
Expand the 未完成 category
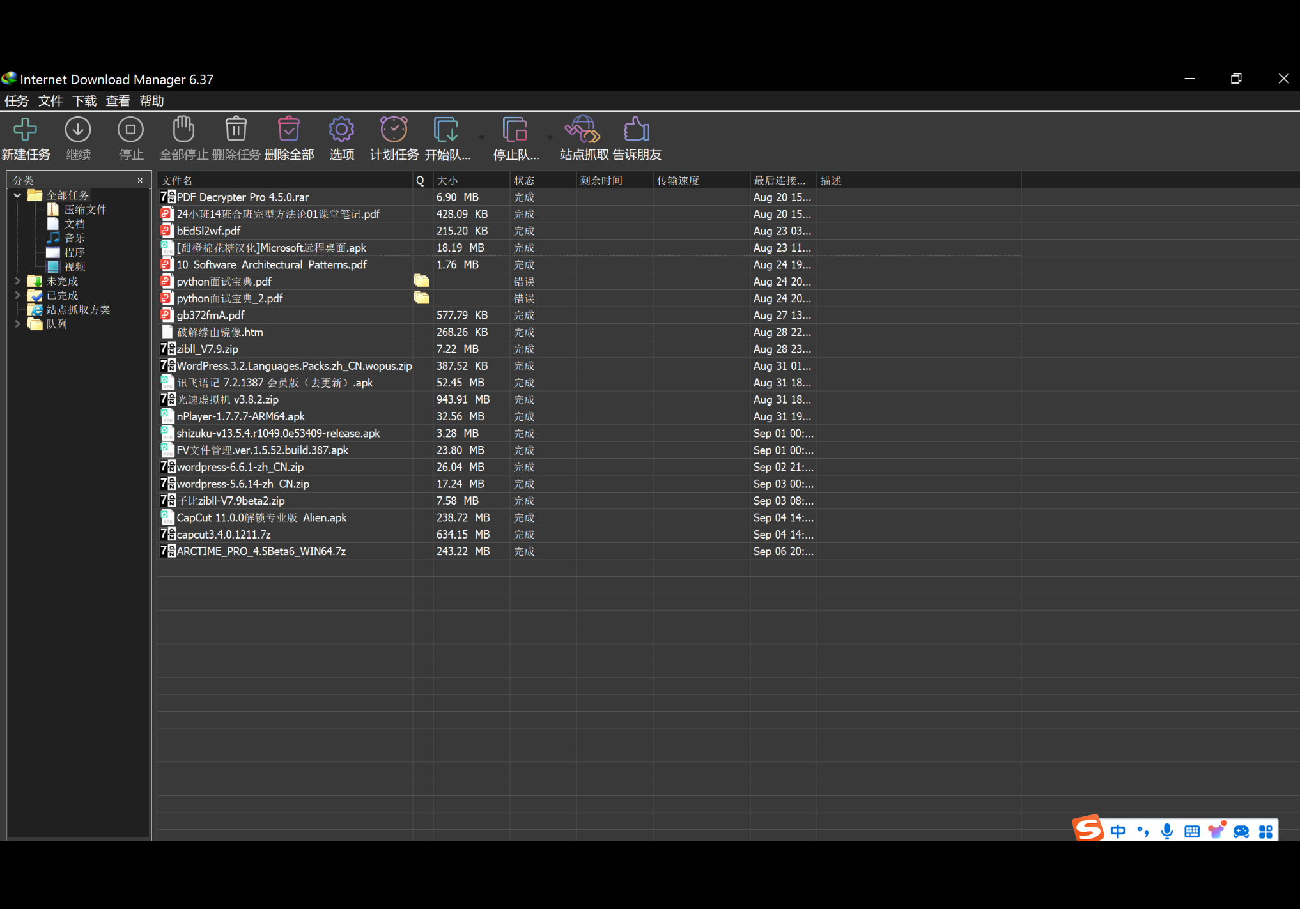tap(17, 281)
